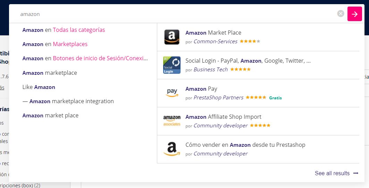Choose Amazon en Marketplaces suggestion
Viewport: 369px width, 188px height.
55,44
